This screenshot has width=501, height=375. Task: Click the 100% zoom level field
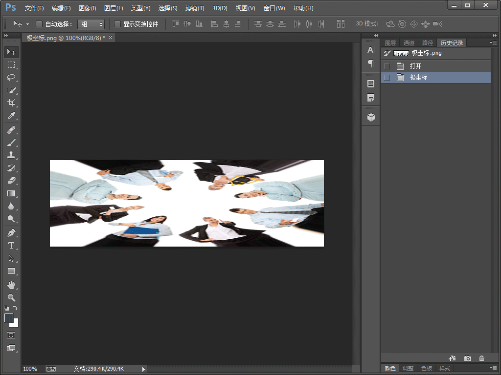pos(31,369)
